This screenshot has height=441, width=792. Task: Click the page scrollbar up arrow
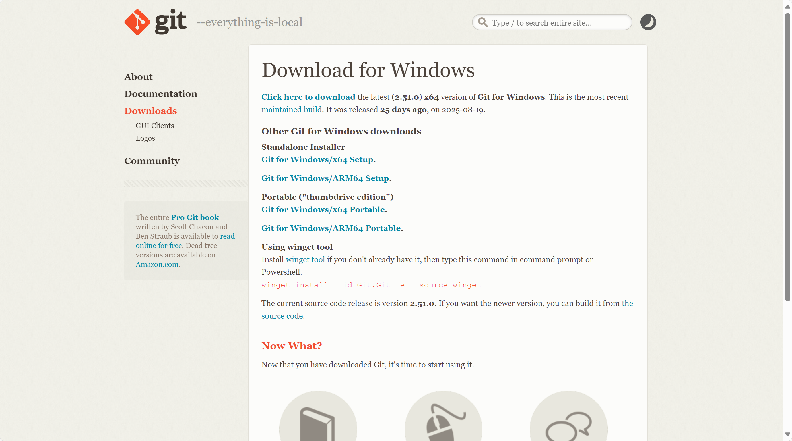tap(787, 7)
